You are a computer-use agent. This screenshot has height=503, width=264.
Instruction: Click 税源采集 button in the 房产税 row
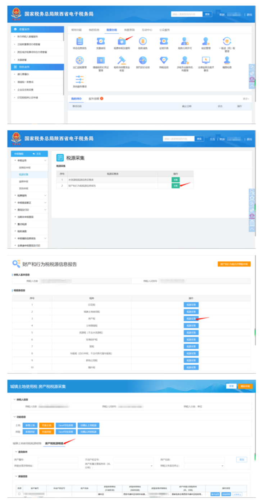[x=191, y=318]
